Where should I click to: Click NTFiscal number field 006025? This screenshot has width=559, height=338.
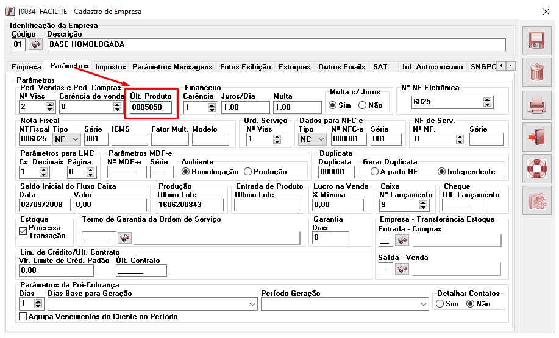coord(35,139)
